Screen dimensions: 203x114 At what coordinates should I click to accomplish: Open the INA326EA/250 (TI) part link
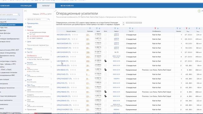pos(63,35)
